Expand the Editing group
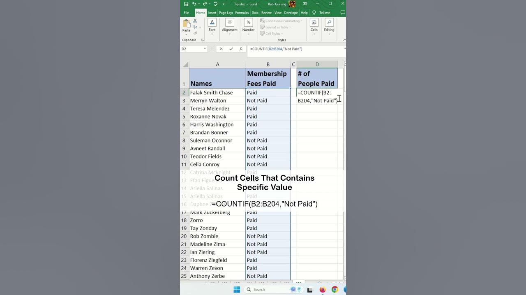The height and width of the screenshot is (295, 526). pos(329,27)
